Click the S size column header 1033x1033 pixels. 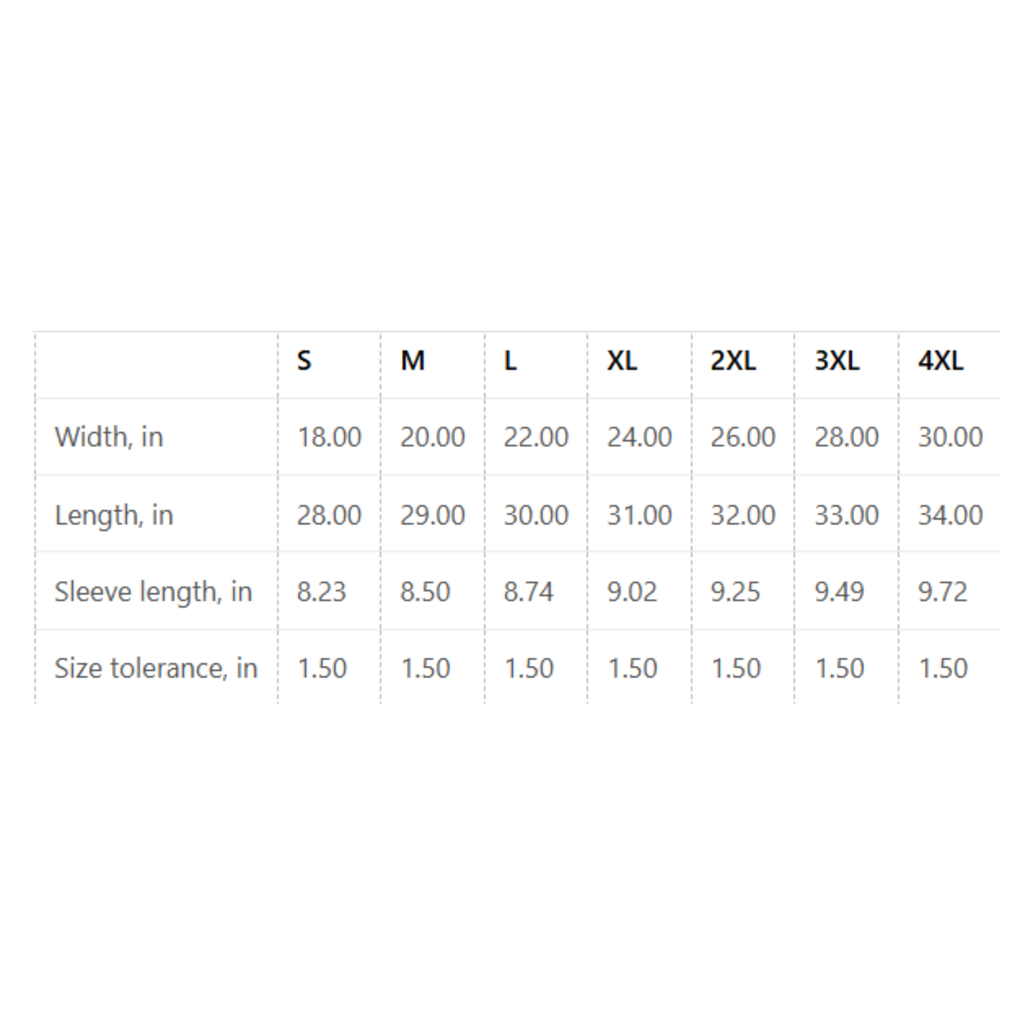[x=304, y=361]
